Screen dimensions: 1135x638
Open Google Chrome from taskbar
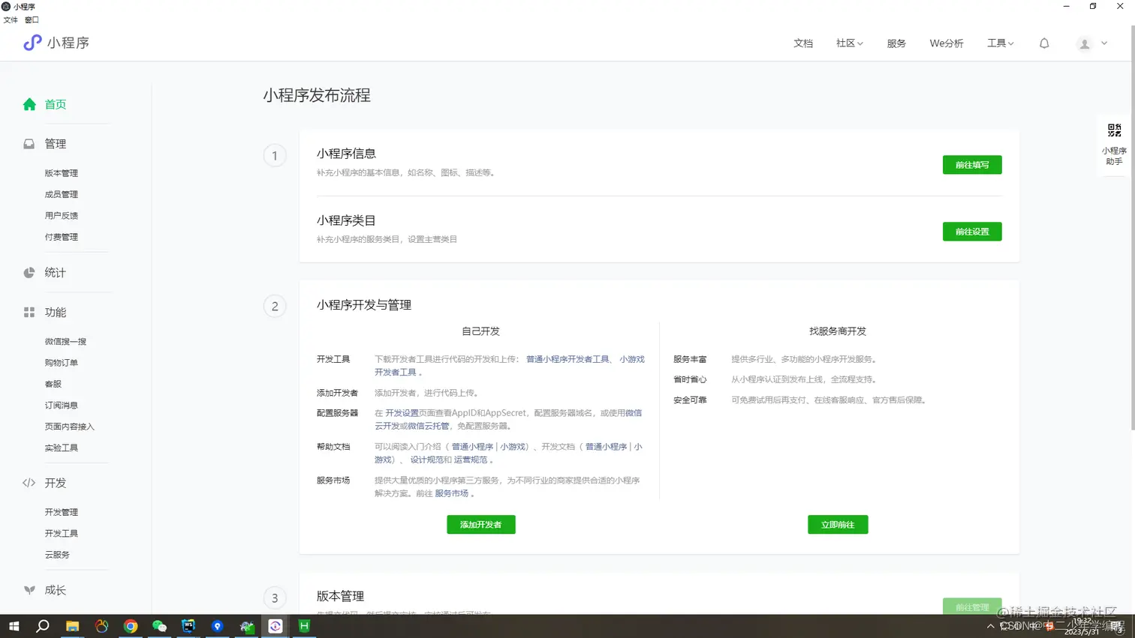(x=131, y=626)
